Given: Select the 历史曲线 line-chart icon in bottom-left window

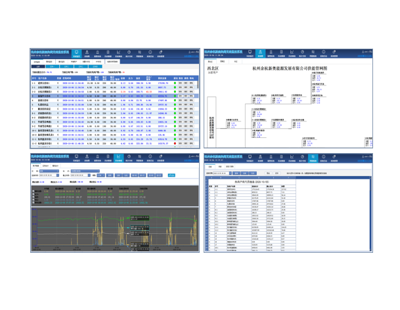Looking at the screenshot, I should 119,158.
